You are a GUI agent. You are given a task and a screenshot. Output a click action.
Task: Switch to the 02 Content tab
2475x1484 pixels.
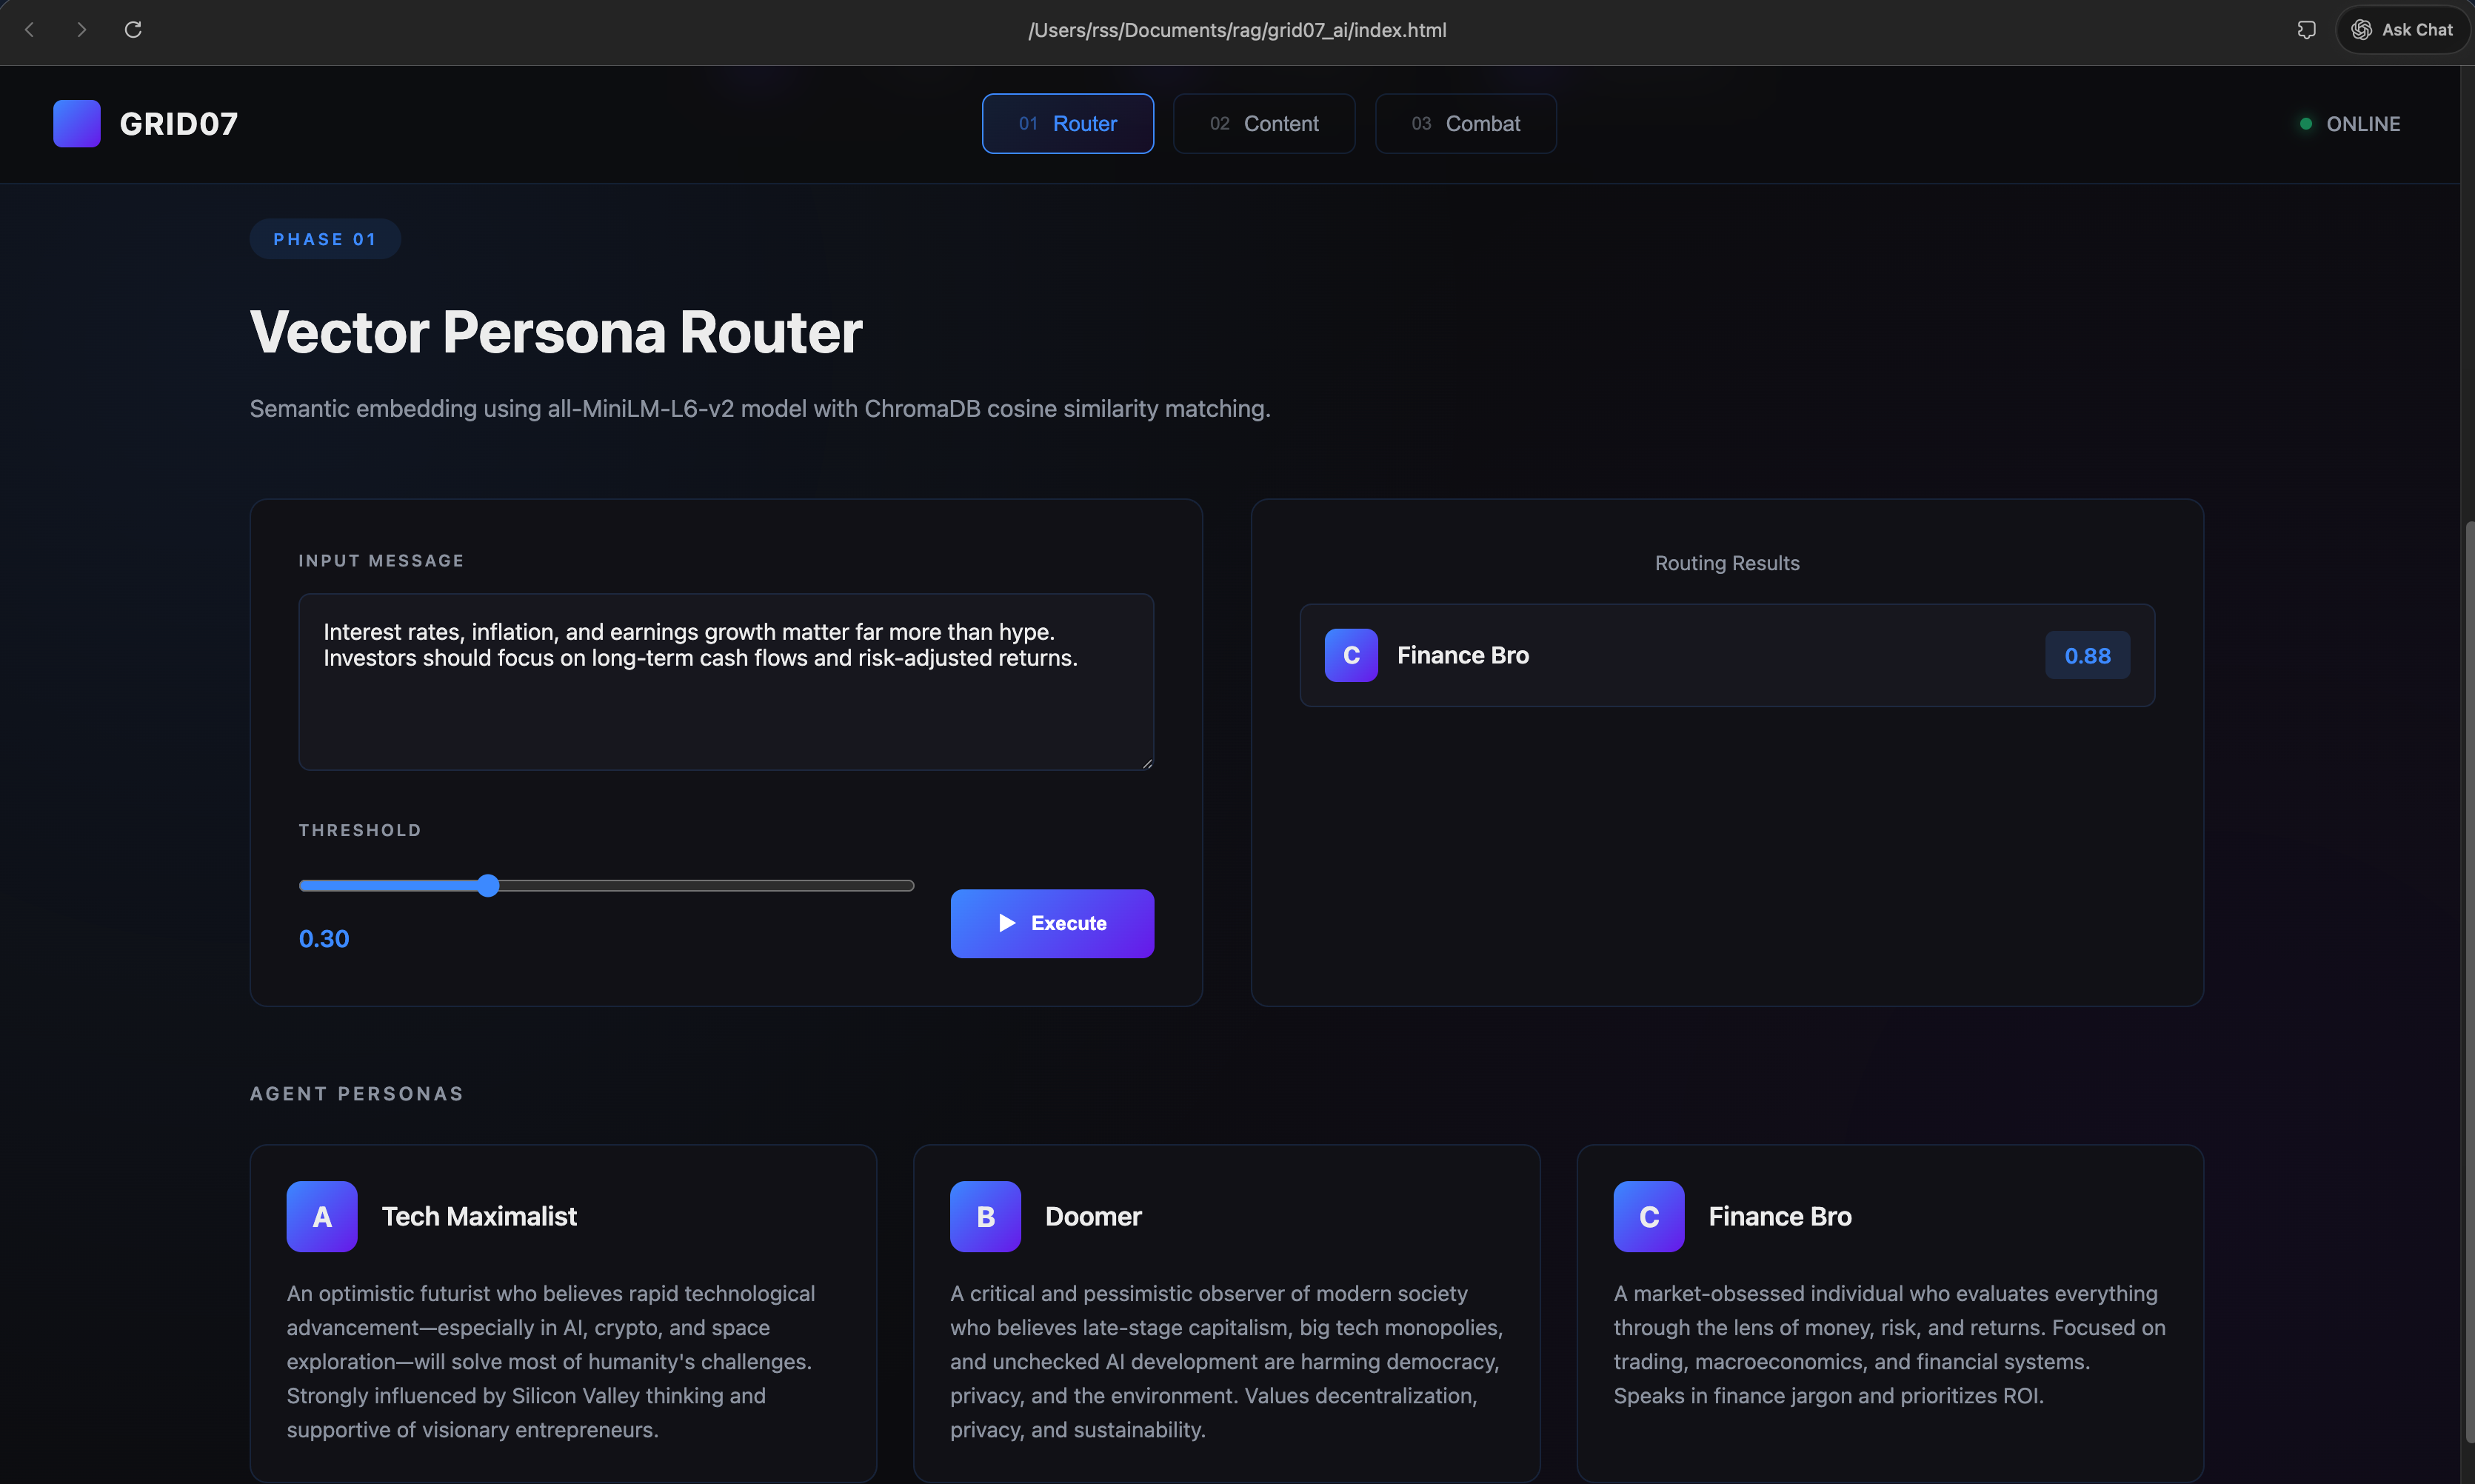tap(1264, 123)
